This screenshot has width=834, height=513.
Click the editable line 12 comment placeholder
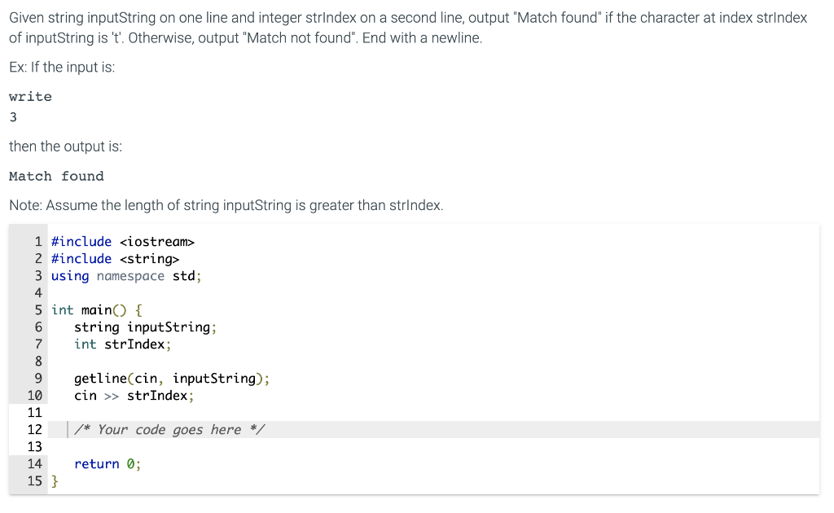(x=169, y=430)
